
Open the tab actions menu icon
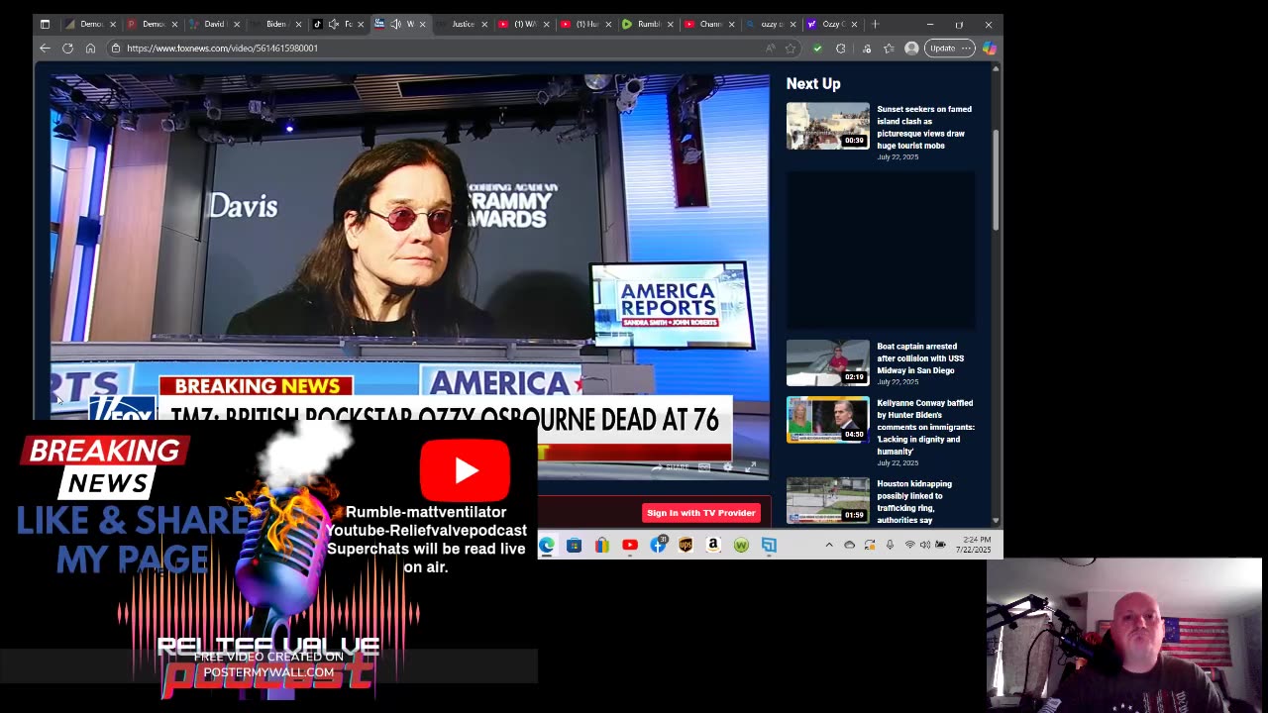pyautogui.click(x=45, y=24)
